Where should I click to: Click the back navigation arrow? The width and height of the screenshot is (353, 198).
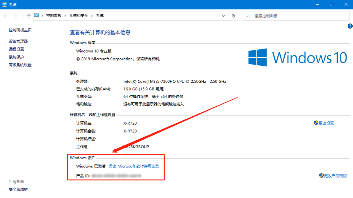point(6,16)
